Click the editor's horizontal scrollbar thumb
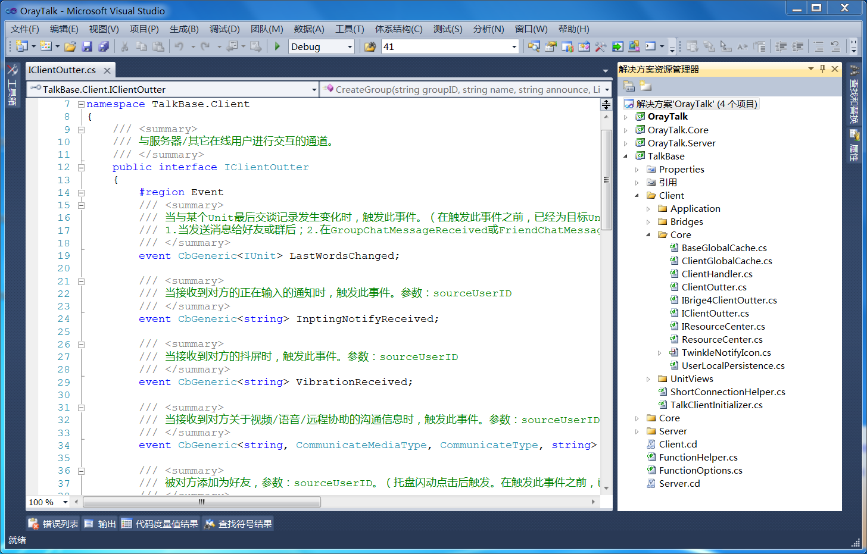The image size is (867, 554). pyautogui.click(x=201, y=502)
